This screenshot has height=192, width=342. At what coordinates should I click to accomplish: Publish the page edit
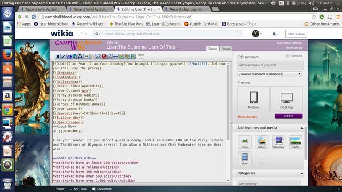tap(289, 116)
